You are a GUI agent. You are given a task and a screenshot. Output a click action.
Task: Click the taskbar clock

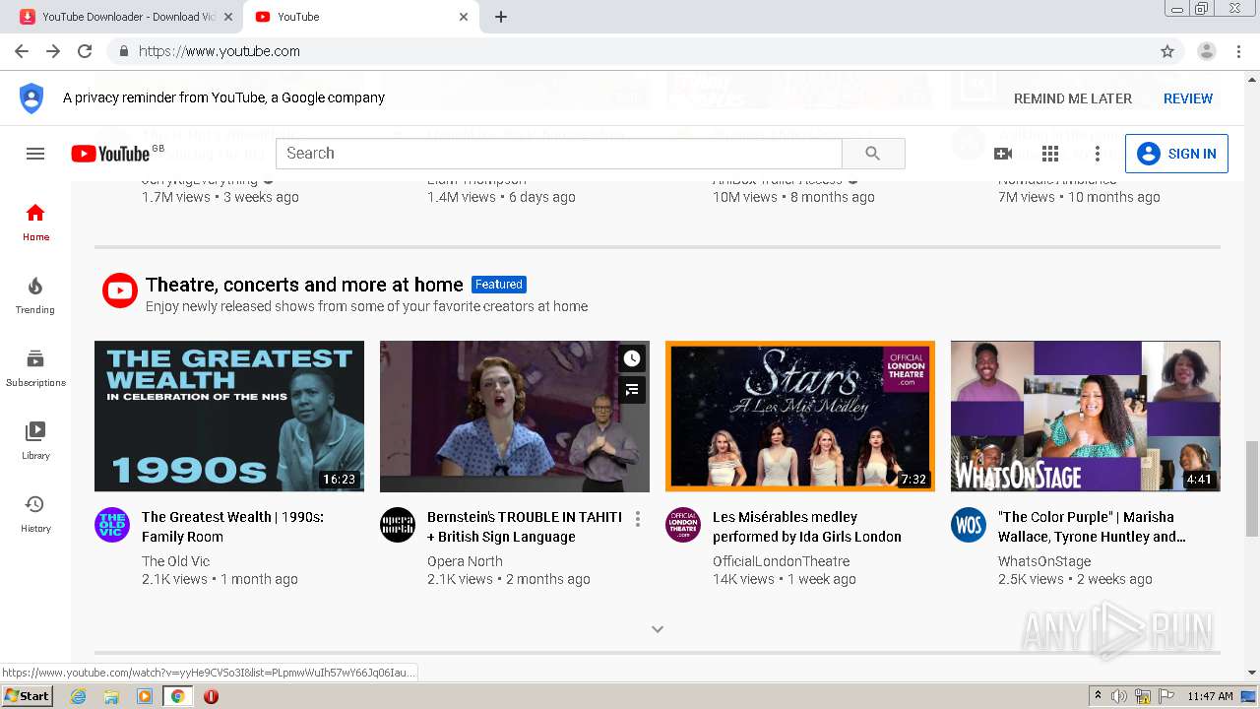[x=1210, y=696]
